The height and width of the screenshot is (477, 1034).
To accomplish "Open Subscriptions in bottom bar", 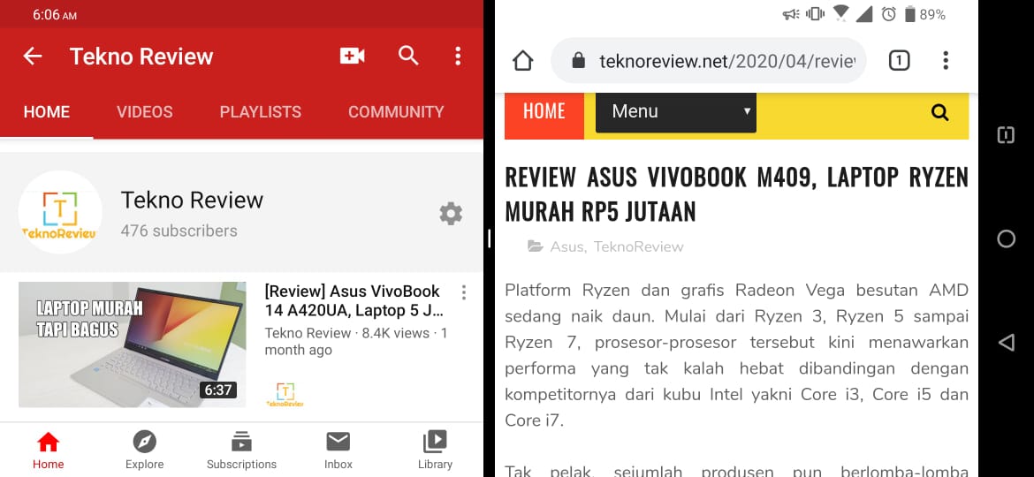I will 241,450.
